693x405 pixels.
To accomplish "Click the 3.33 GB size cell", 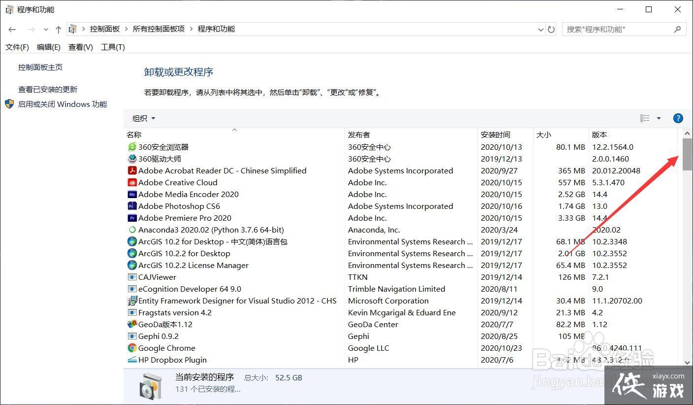I will pos(571,218).
